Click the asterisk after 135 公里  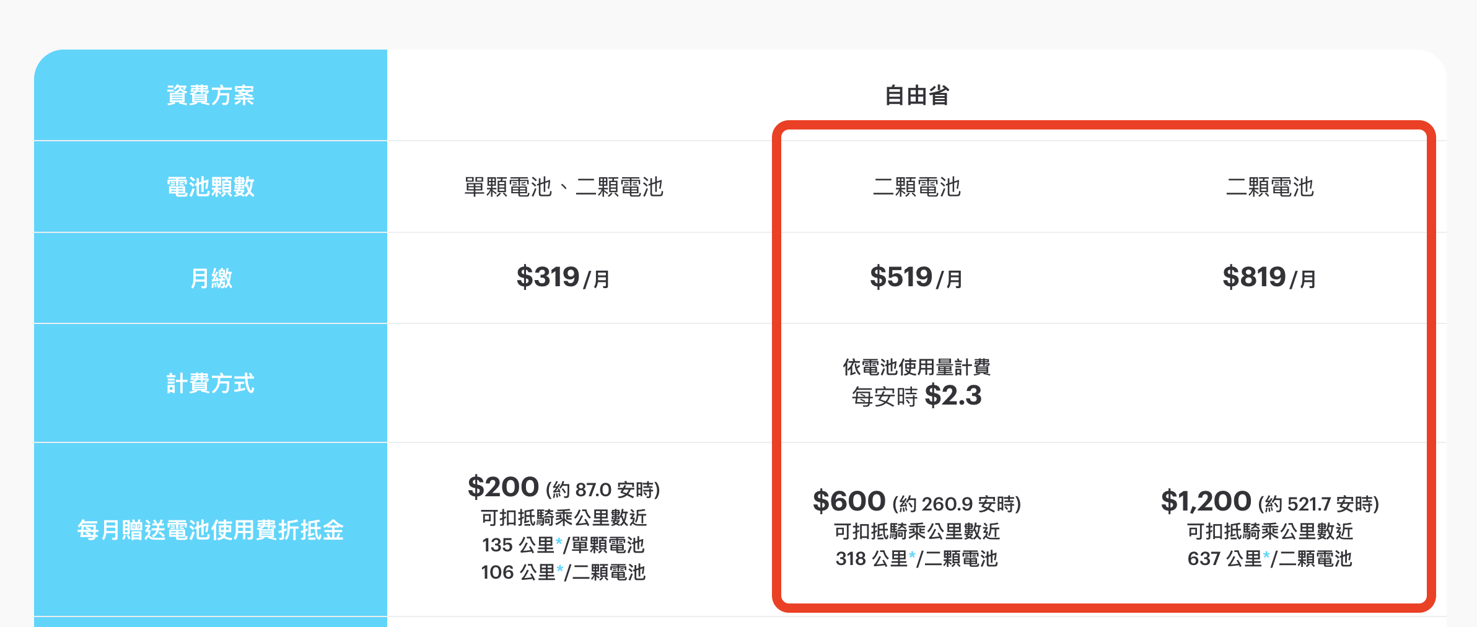point(559,542)
